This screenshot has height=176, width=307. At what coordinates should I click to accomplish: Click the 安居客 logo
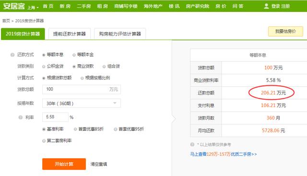[14, 6]
